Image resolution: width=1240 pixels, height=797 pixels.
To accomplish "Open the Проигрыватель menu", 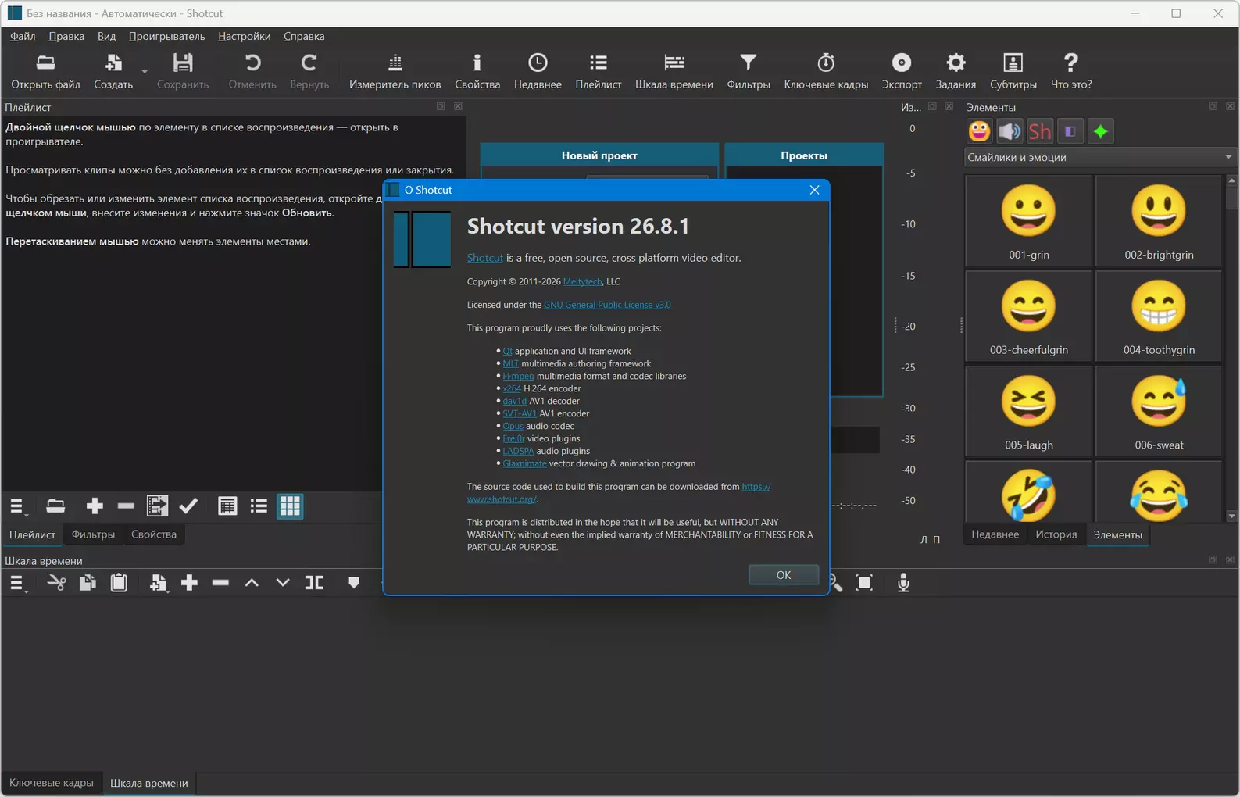I will (166, 36).
